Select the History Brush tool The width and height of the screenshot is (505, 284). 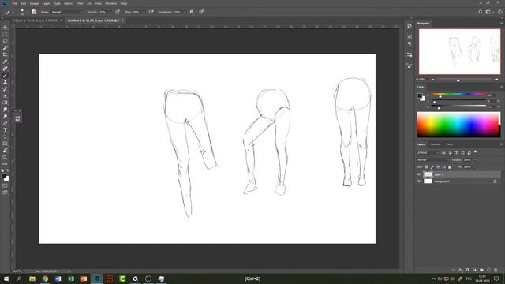coord(5,89)
